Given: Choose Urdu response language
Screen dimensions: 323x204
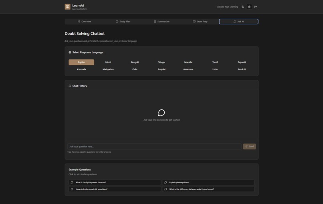Looking at the screenshot, I should pos(215,69).
